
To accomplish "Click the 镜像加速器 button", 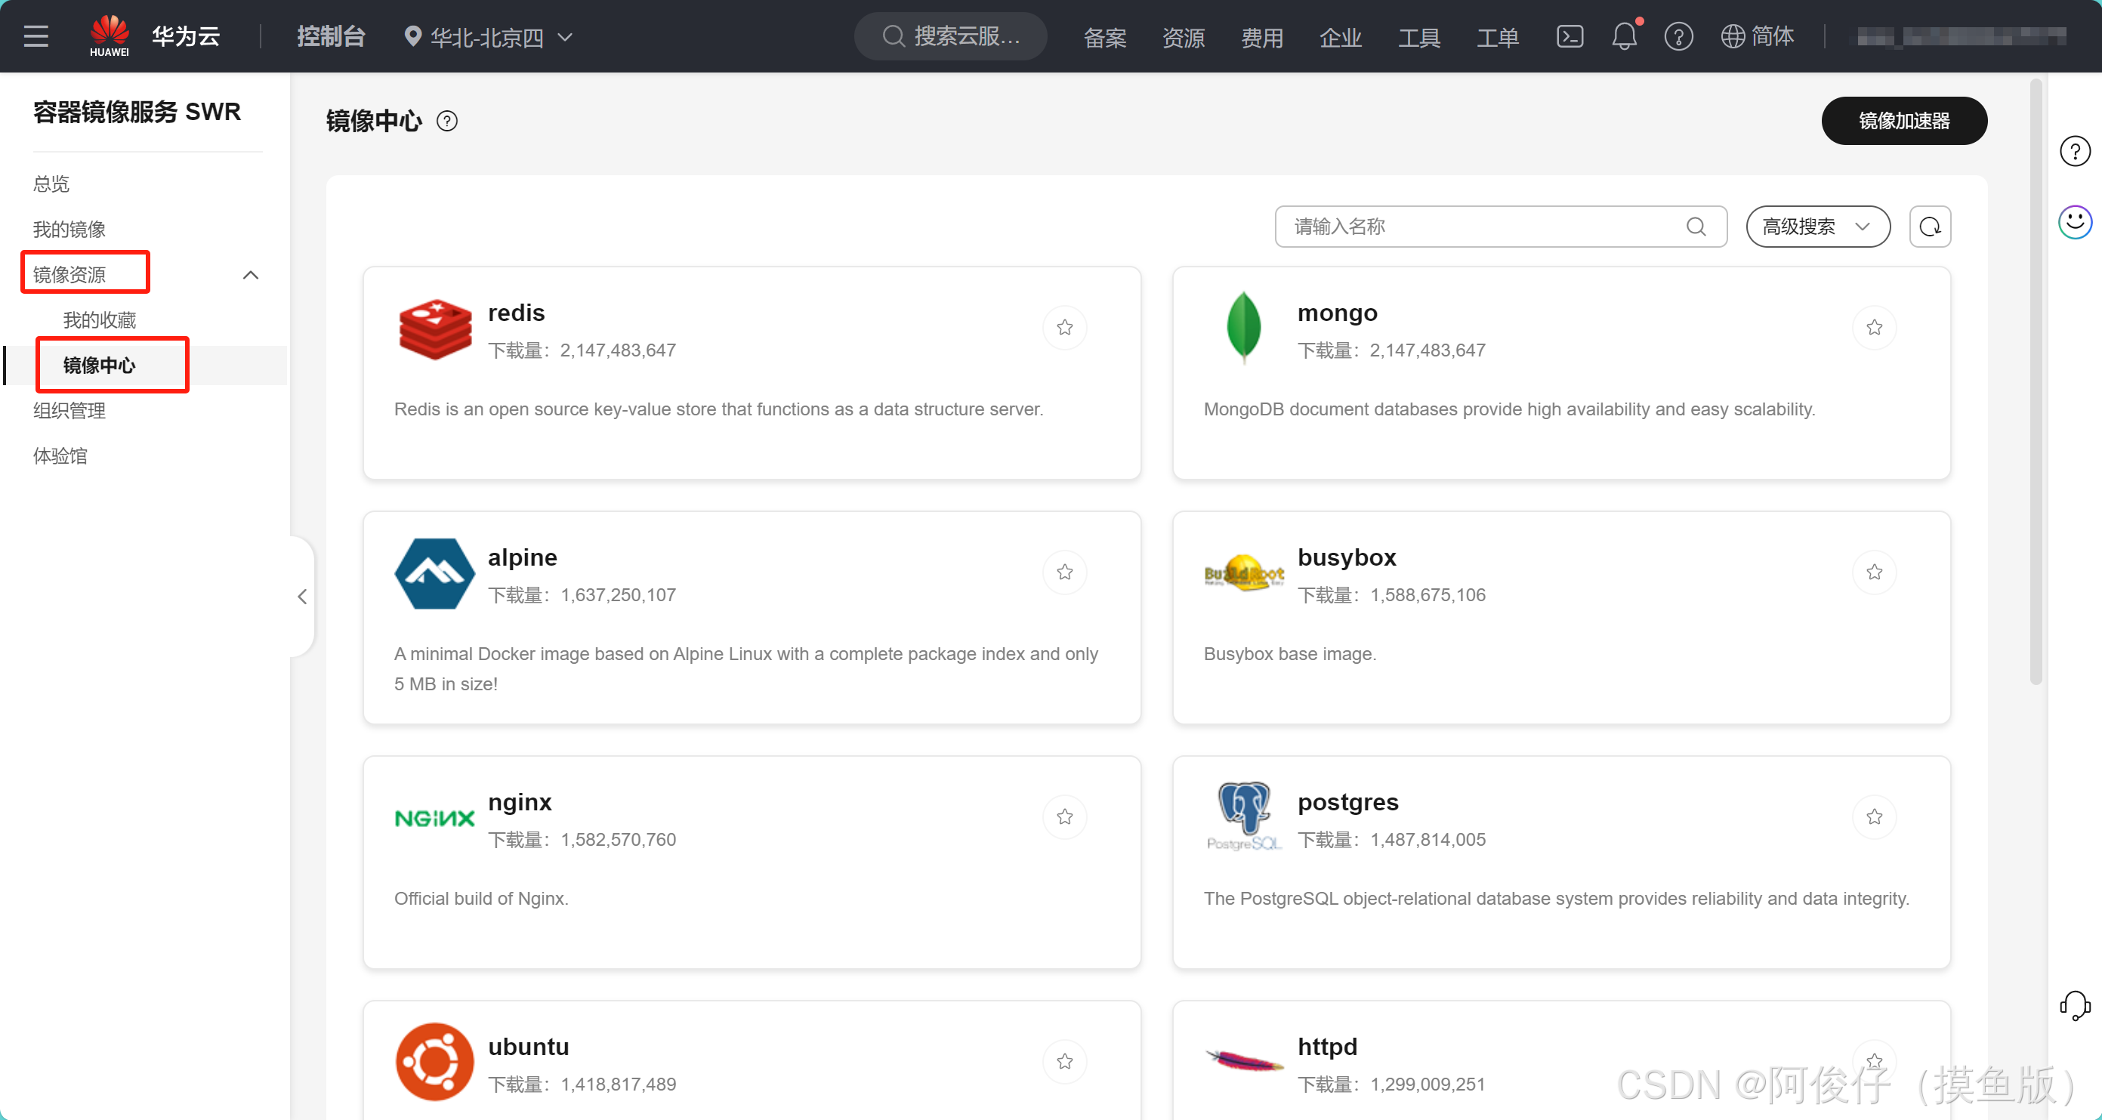I will point(1903,121).
